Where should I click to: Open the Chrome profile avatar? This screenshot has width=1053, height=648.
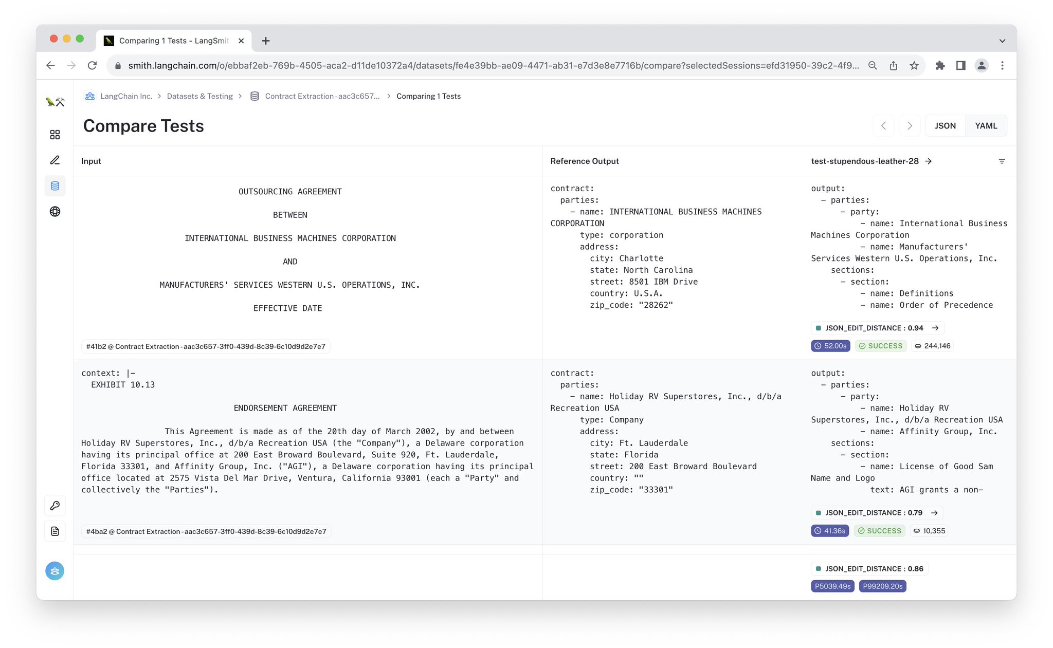tap(982, 65)
